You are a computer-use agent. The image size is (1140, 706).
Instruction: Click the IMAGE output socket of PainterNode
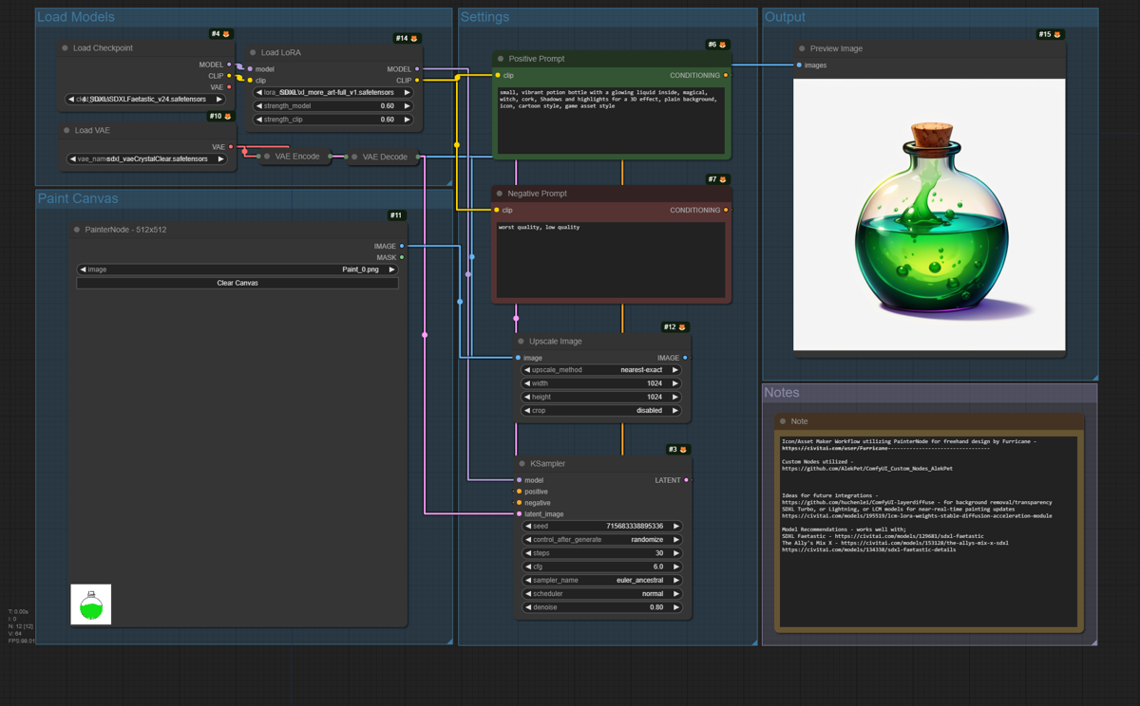click(404, 246)
